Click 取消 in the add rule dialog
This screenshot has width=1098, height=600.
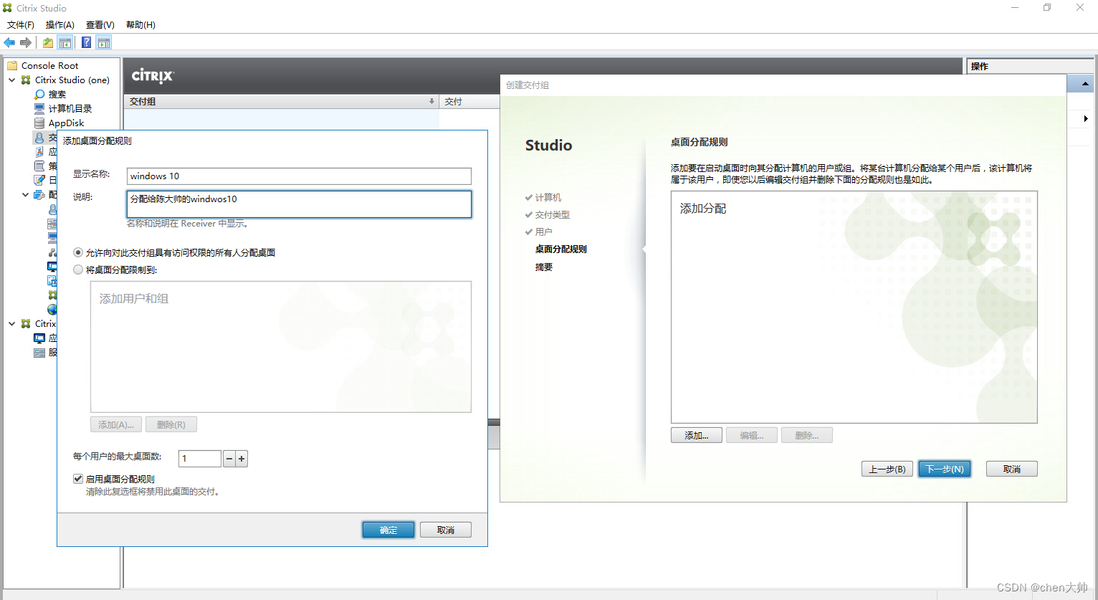pyautogui.click(x=446, y=530)
